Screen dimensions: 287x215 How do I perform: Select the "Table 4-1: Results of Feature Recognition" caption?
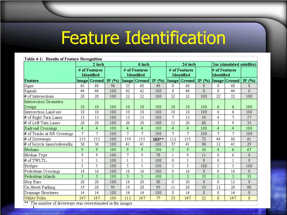[x=63, y=59]
